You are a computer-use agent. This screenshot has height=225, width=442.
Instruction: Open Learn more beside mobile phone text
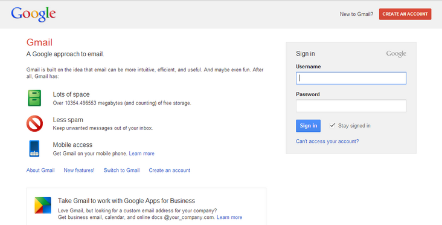(x=141, y=154)
